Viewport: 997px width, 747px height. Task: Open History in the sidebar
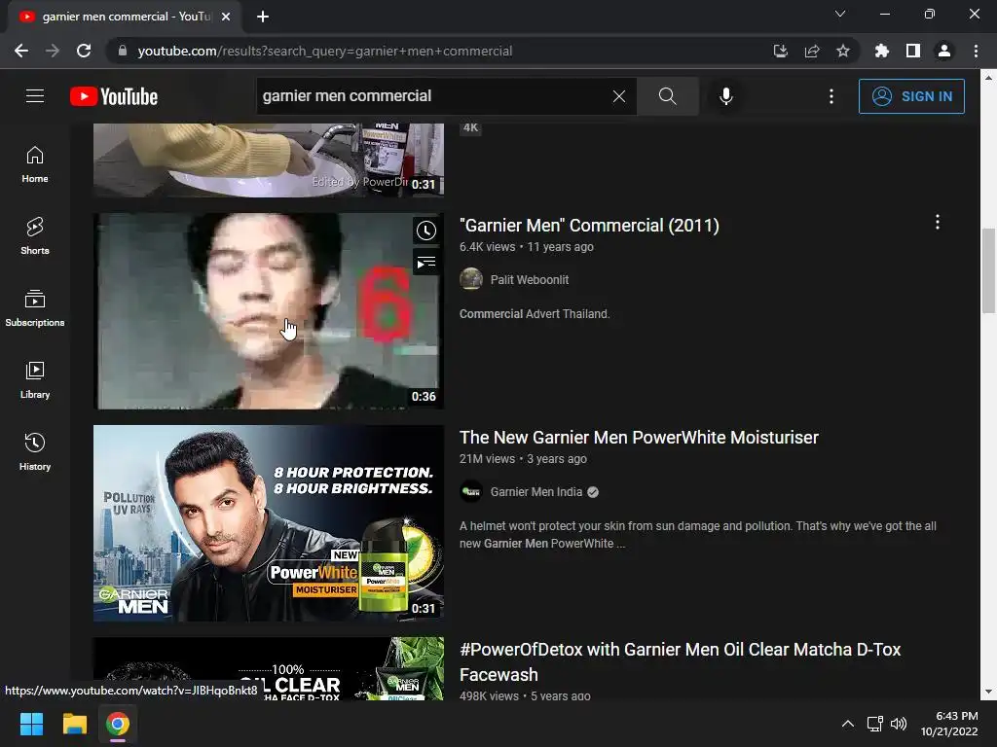[35, 451]
